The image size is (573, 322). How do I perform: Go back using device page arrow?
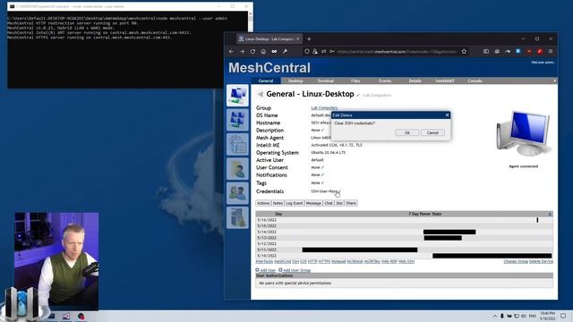(261, 94)
